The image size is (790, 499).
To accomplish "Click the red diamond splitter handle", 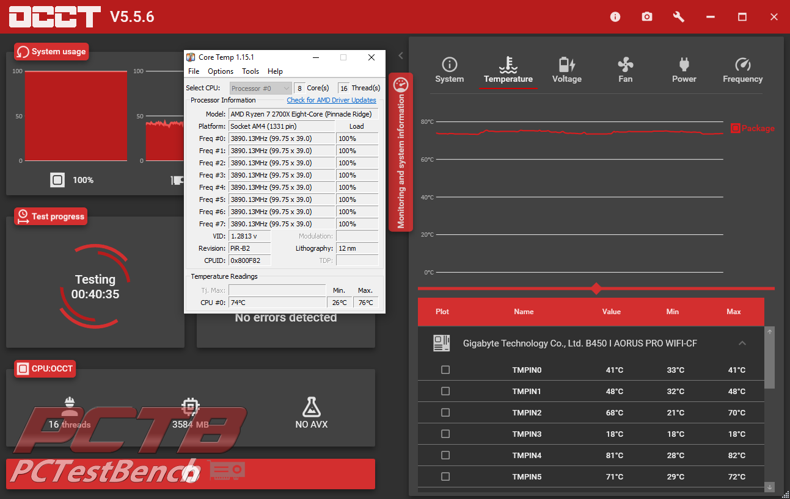I will (597, 289).
